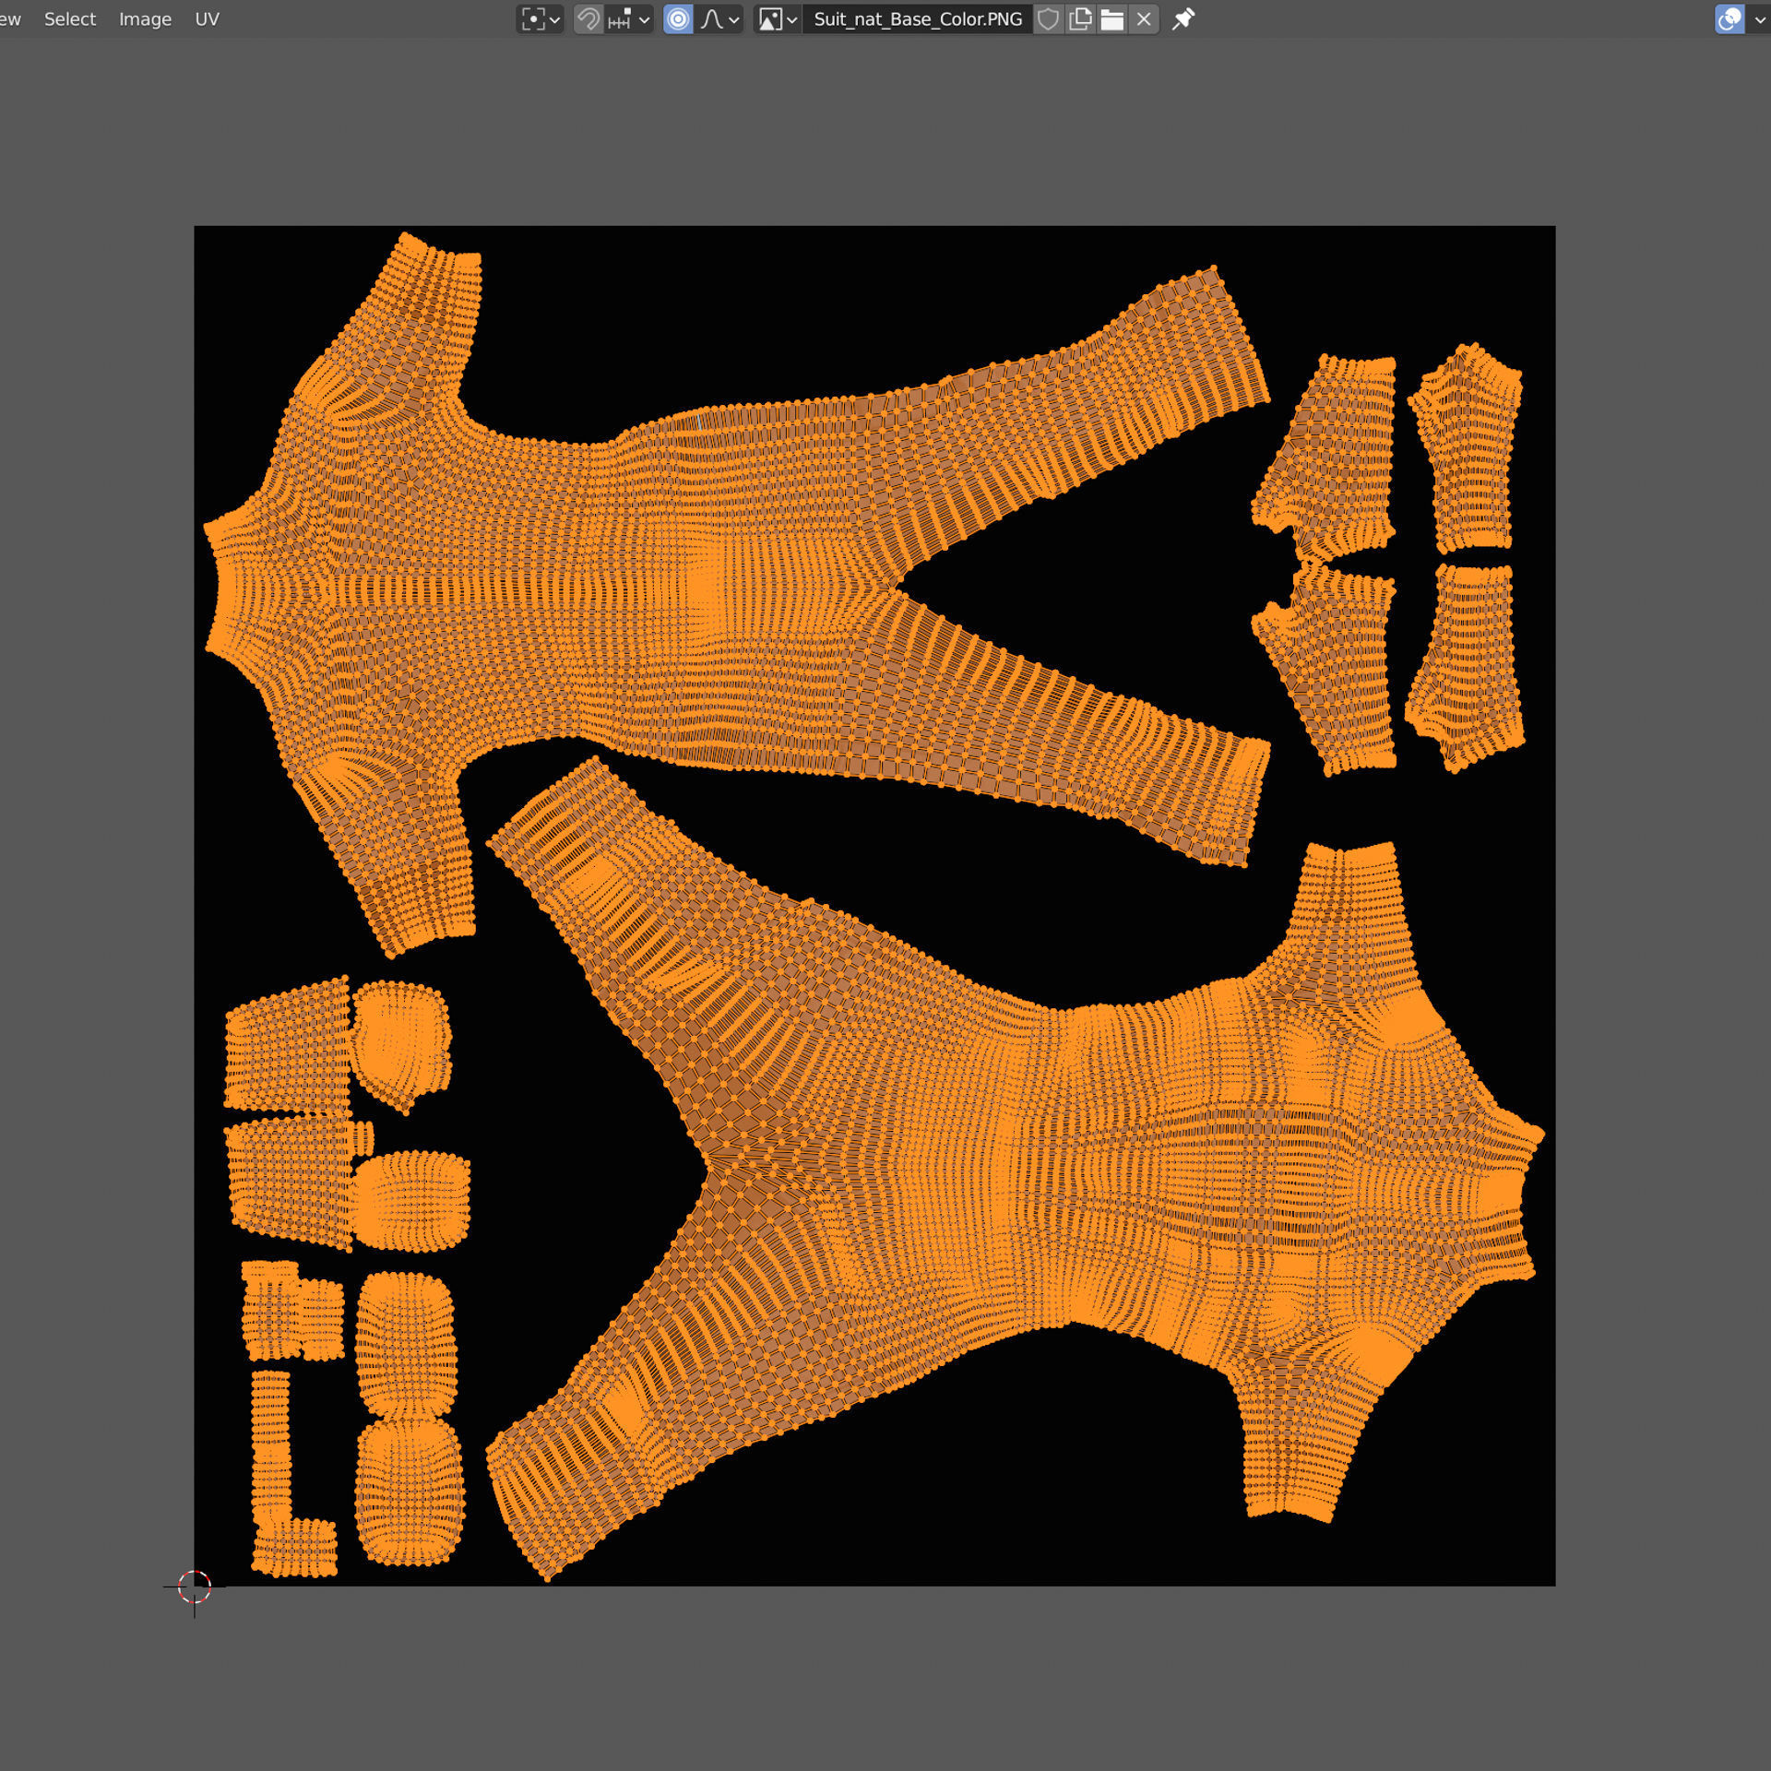Open the pivot point selector
The width and height of the screenshot is (1771, 1771).
(540, 19)
